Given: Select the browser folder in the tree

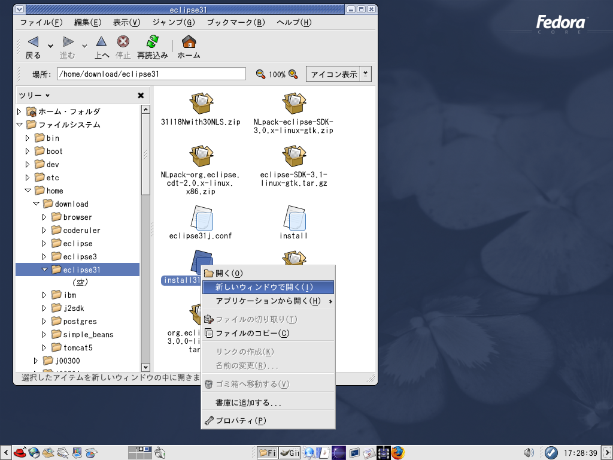Looking at the screenshot, I should pyautogui.click(x=72, y=217).
